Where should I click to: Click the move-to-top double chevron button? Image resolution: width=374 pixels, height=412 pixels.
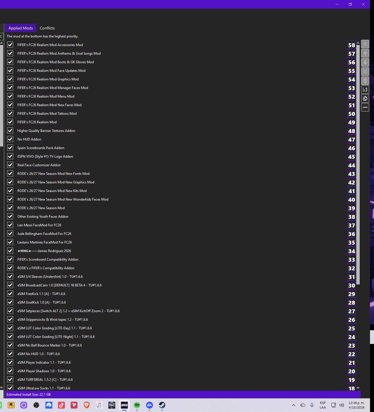(x=365, y=45)
